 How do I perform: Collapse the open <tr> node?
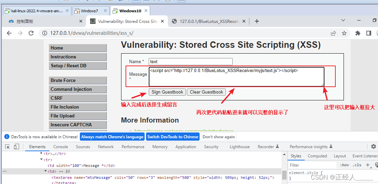tap(42, 159)
